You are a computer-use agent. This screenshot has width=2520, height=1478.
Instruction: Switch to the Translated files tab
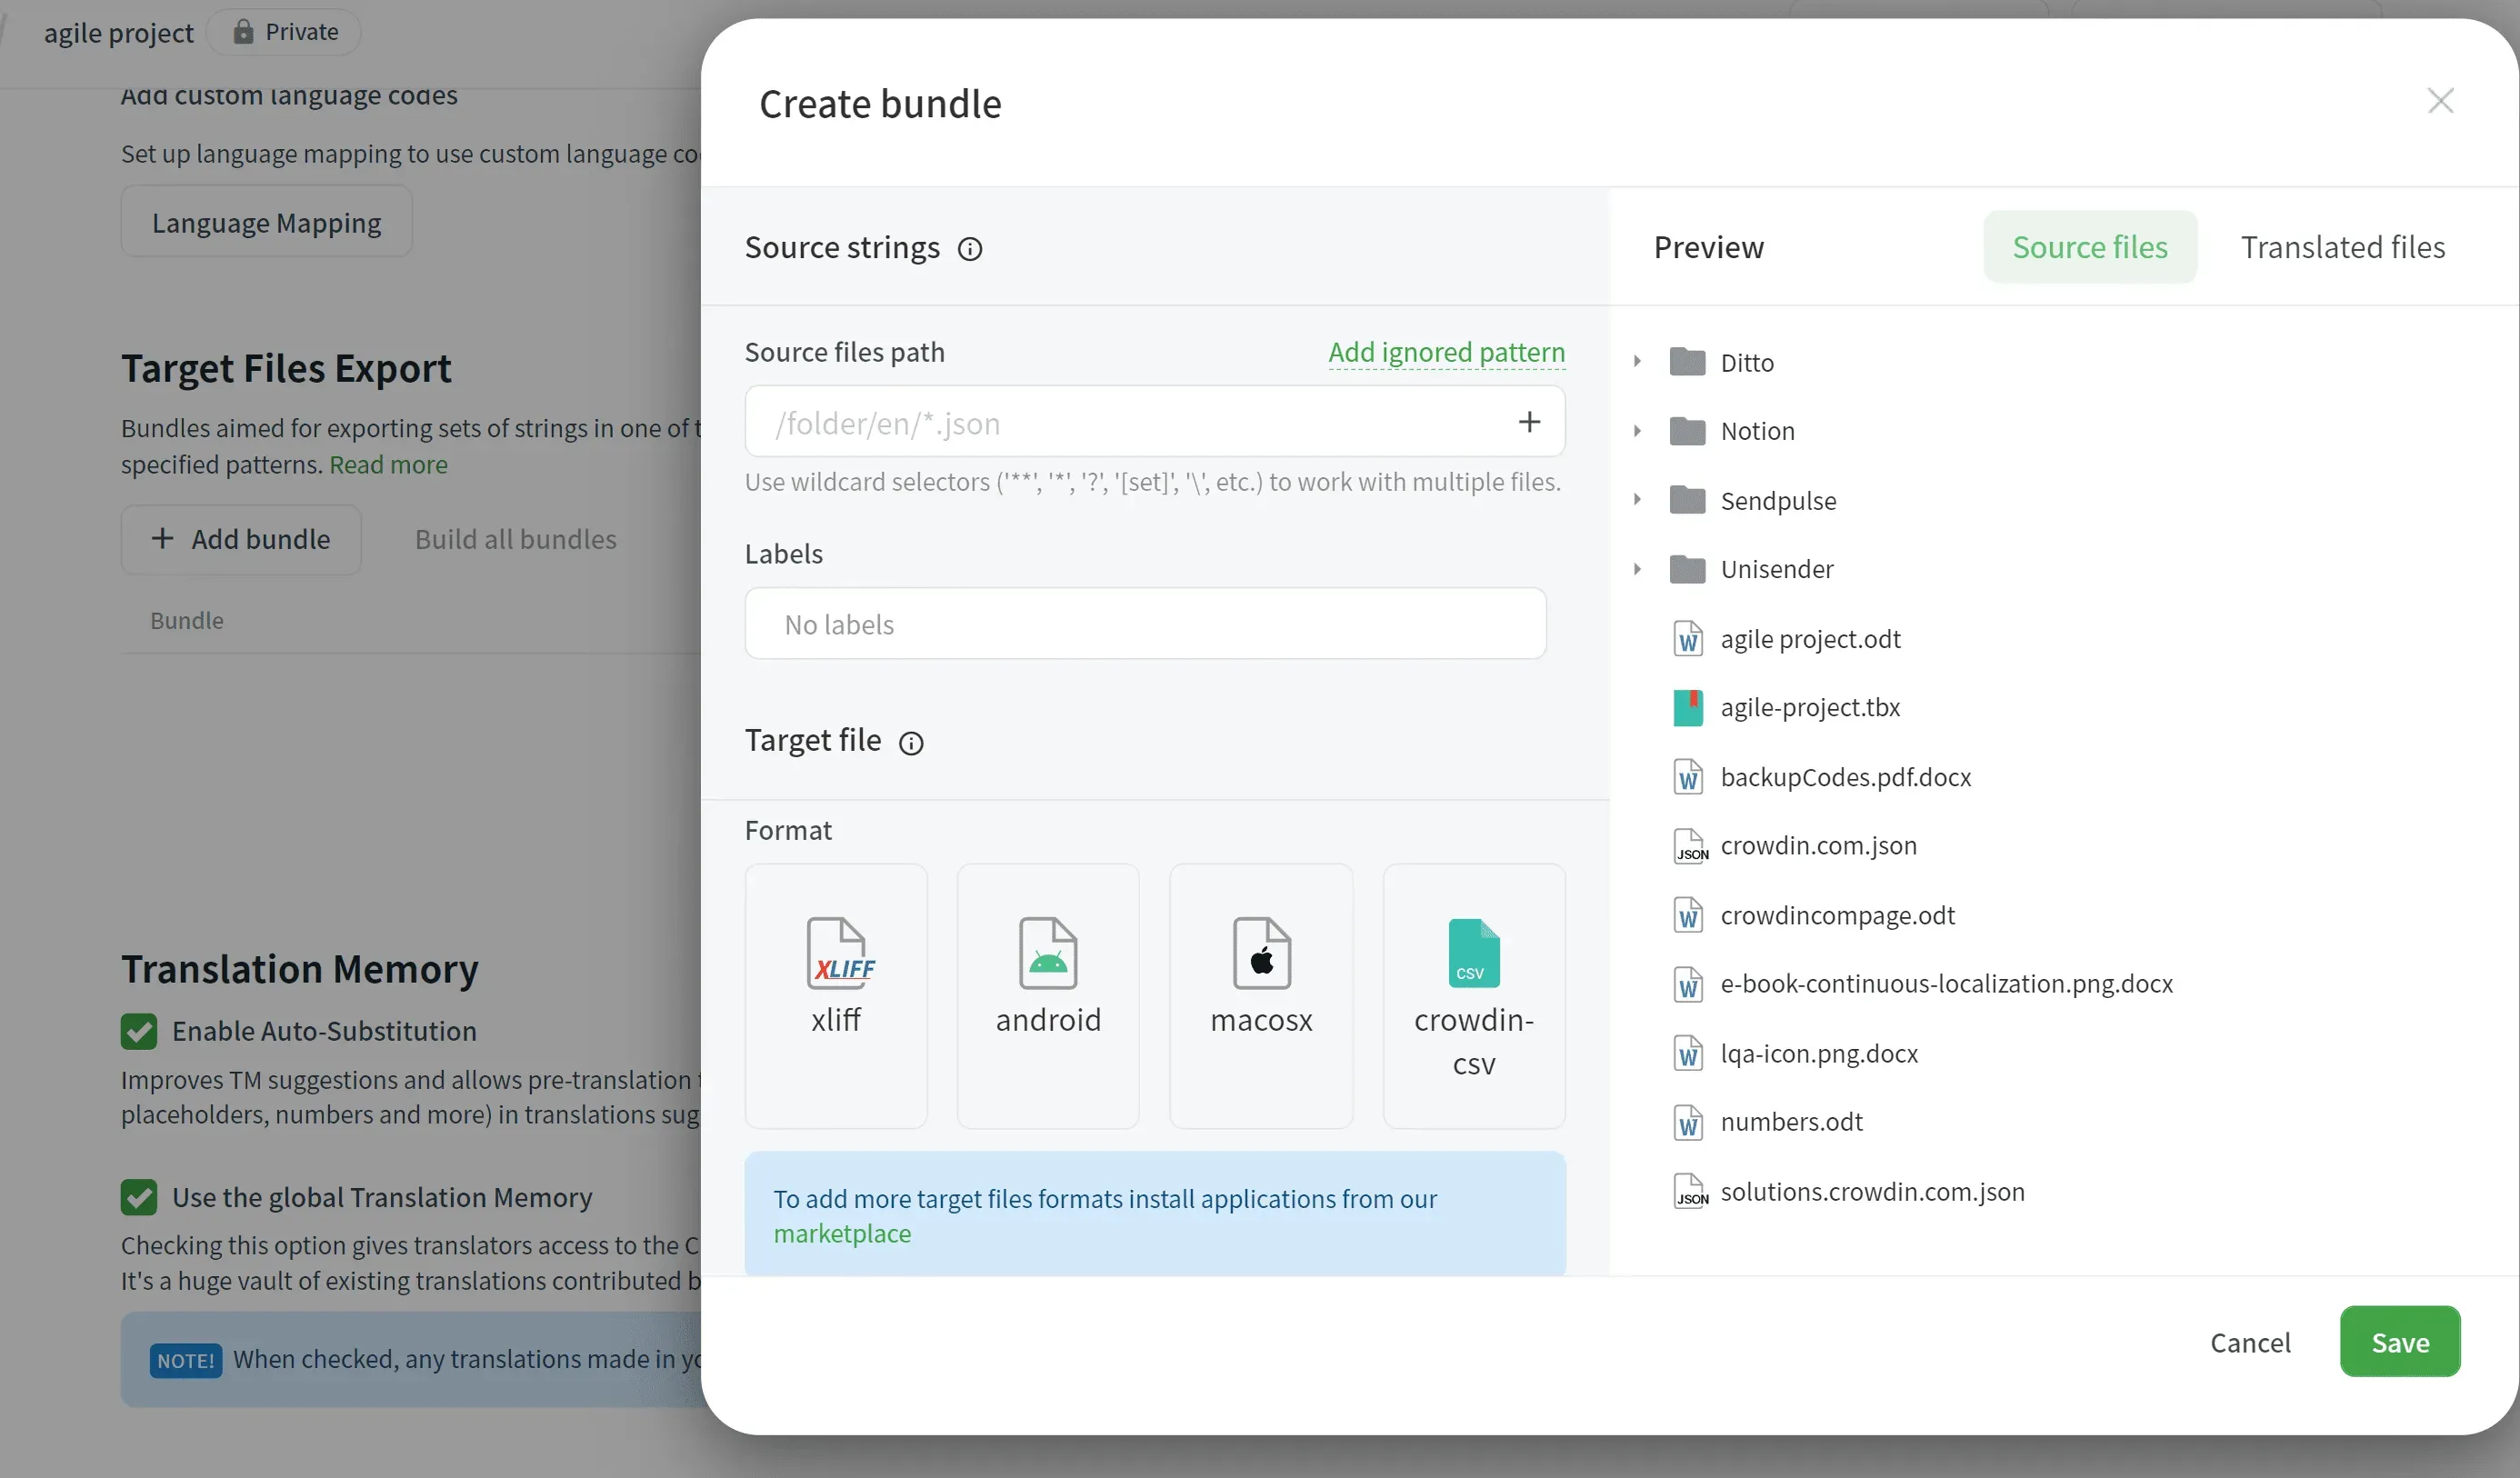2342,246
